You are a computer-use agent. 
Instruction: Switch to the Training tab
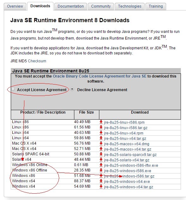pos(156,6)
